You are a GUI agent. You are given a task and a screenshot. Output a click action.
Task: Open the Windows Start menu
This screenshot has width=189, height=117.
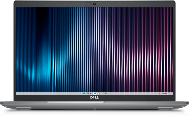[84, 93]
